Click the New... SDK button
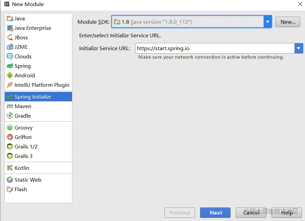The image size is (305, 221). click(x=288, y=22)
